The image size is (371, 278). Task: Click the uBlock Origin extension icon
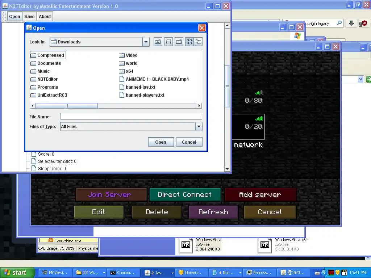[363, 24]
